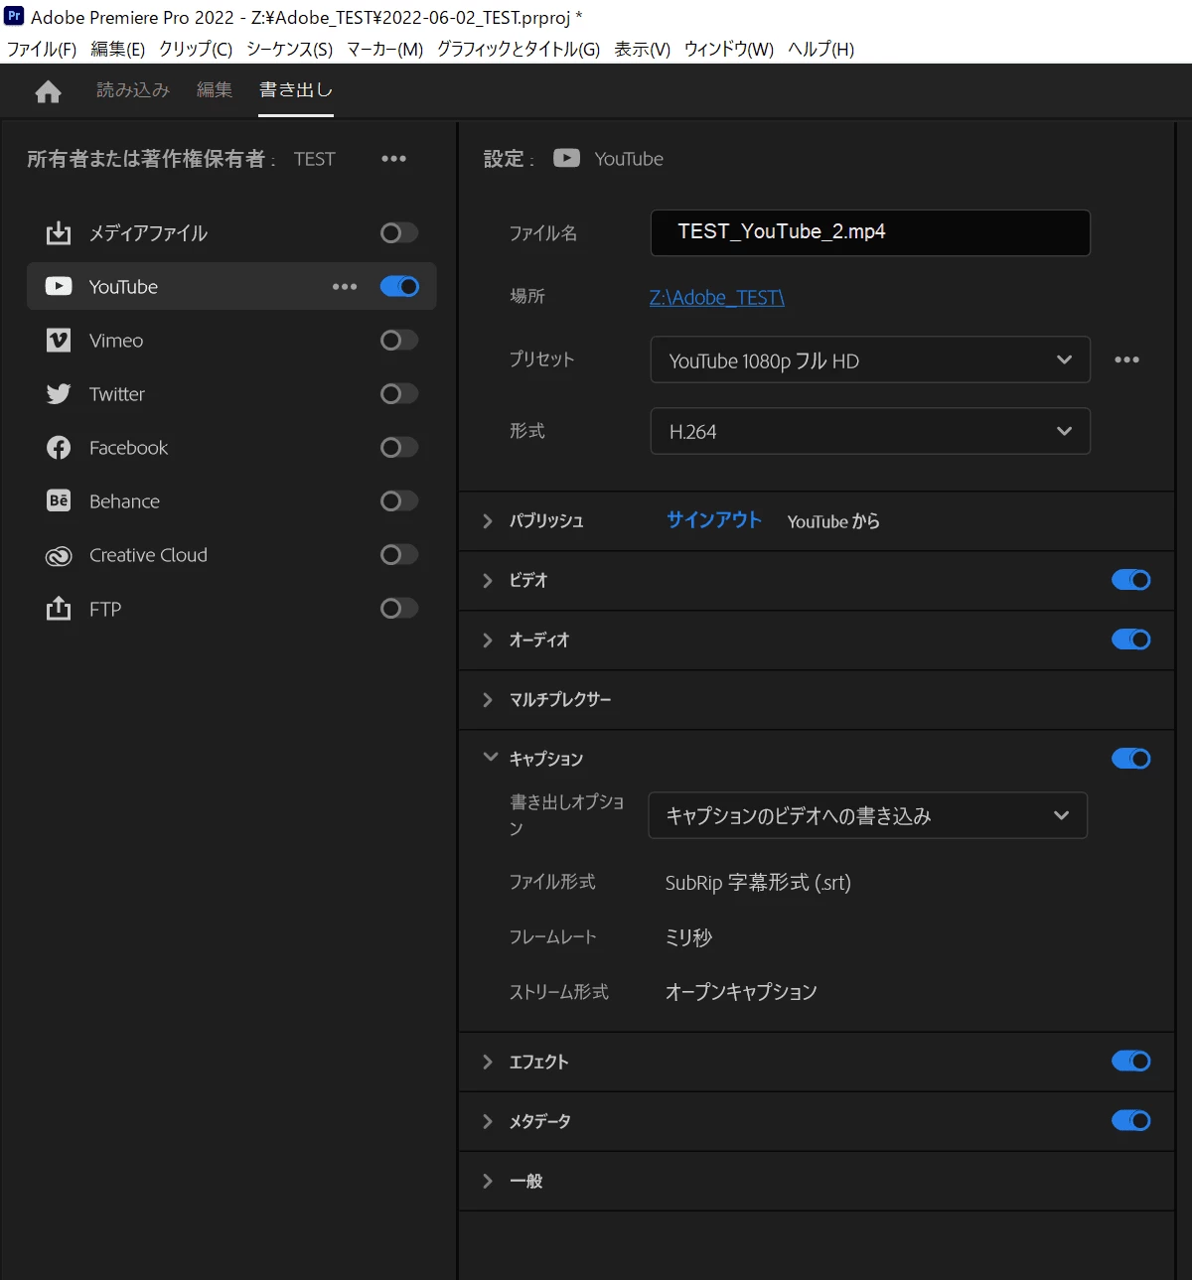
Task: Turn off the メタデータ section toggle
Action: pos(1130,1120)
